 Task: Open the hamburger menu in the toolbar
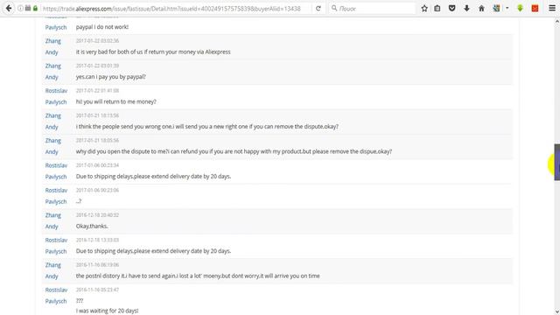click(552, 8)
